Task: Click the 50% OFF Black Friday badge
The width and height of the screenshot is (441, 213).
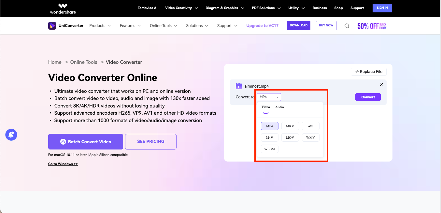Action: coord(371,25)
